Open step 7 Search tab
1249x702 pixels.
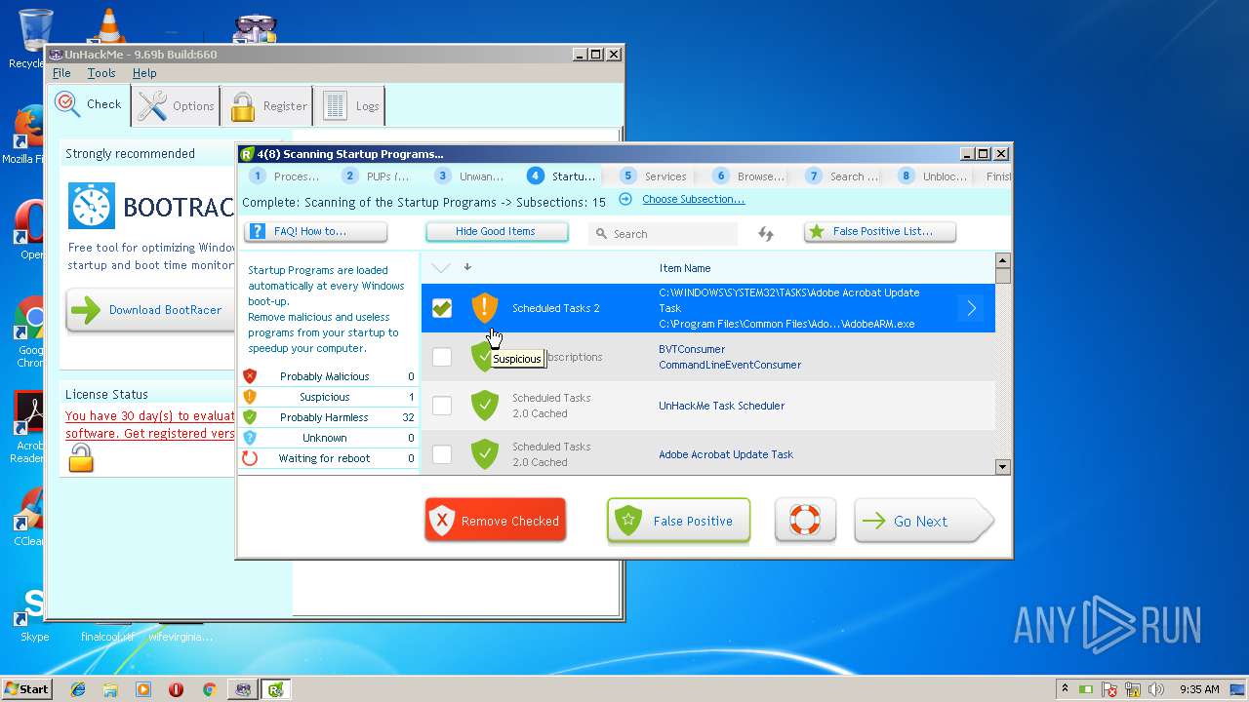pos(841,176)
